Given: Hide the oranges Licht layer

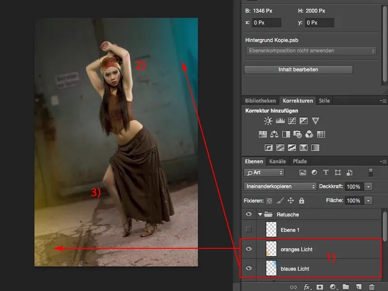Looking at the screenshot, I should pos(249,249).
